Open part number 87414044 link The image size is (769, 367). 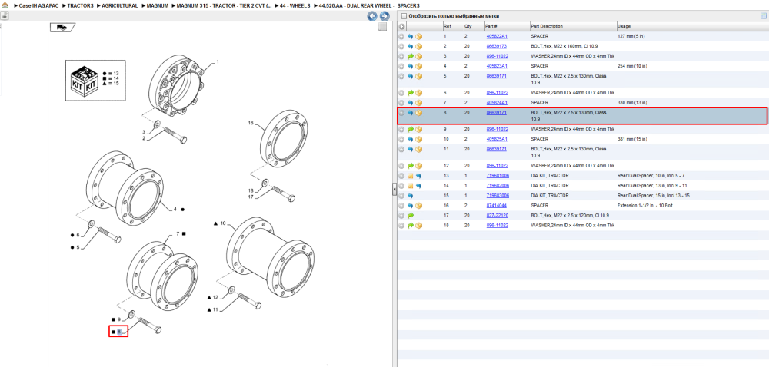click(x=496, y=206)
